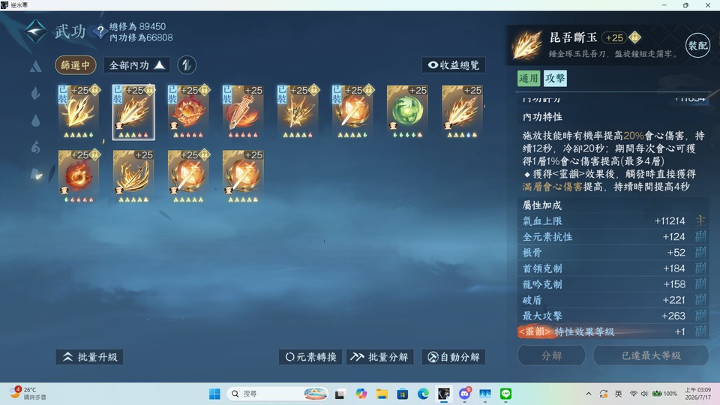
Task: Open the Windows Start menu
Action: pyautogui.click(x=214, y=394)
